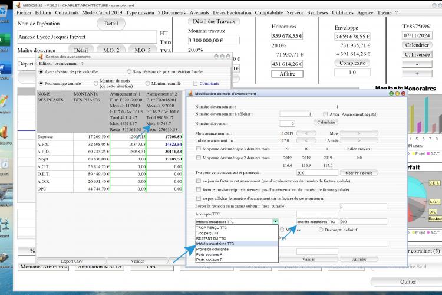Select the 'Décompte définitif' radio button
The image size is (442, 295).
coord(321,230)
